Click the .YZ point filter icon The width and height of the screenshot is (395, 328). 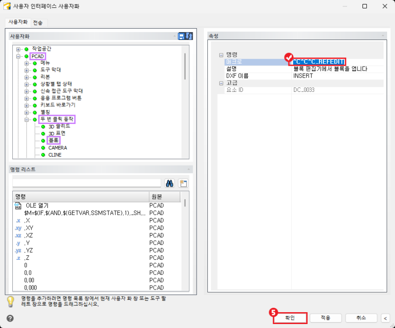tap(18, 250)
